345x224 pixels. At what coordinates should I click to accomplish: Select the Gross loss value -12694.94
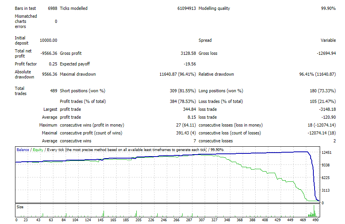(x=326, y=53)
